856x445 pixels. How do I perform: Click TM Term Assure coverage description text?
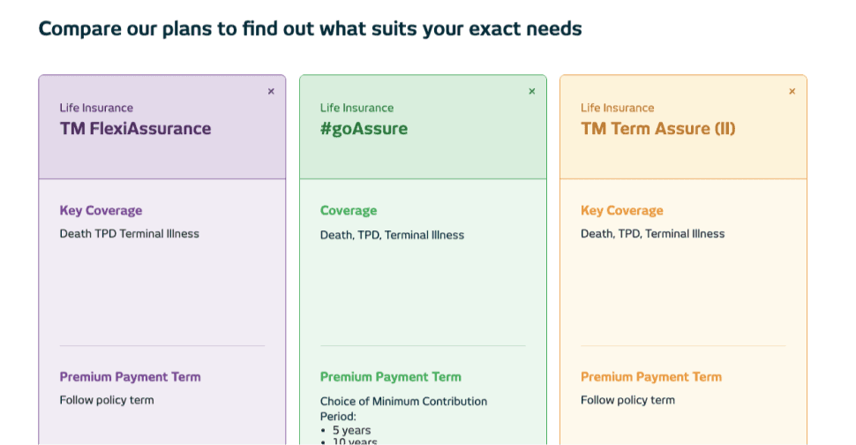click(x=652, y=234)
